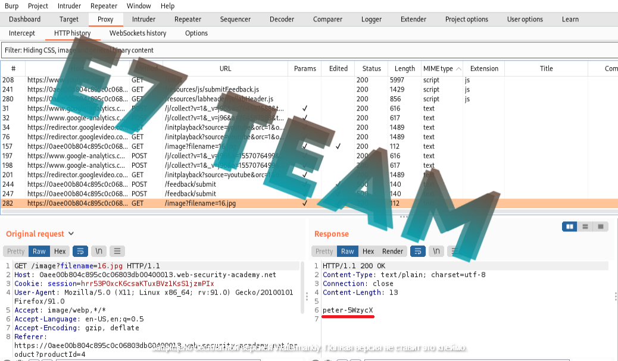Click the peter-5WzycX response text
The image size is (618, 361).
point(348,310)
